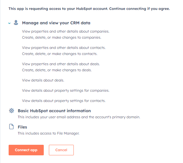Click the Connect app button

(x=26, y=150)
